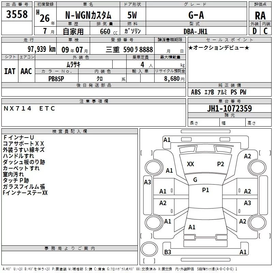This screenshot has width=273, height=273.
Task: Select the ★オークションデビュー★ sales point text
Action: 219,47
